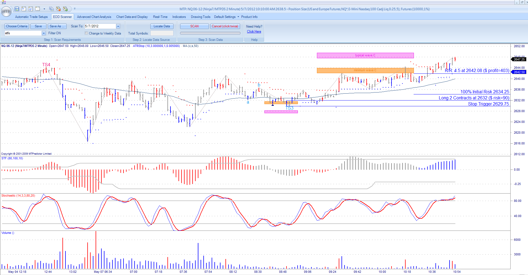This screenshot has width=528, height=275.
Task: Switch to the Automatic Trade Setups tab
Action: (31, 17)
